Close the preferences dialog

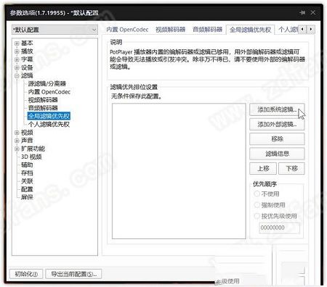pyautogui.click(x=313, y=12)
